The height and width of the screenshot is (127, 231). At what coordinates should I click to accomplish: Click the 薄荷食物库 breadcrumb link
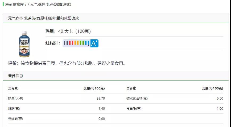pyautogui.click(x=14, y=4)
